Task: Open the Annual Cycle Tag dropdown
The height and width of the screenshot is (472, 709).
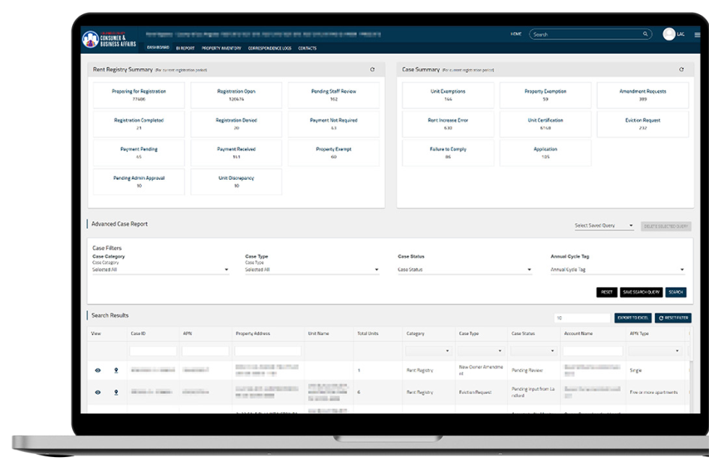Action: [x=682, y=270]
